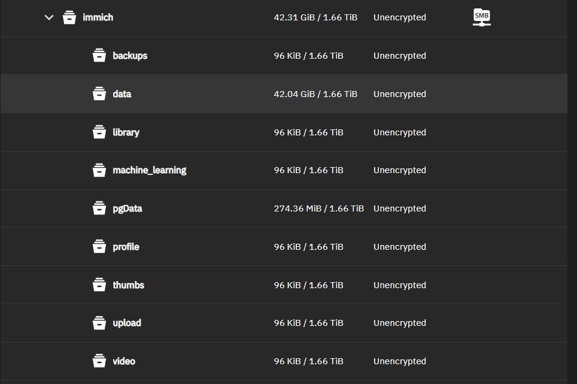Click the machine_learning dataset icon
Screen dimensions: 577x384
pos(99,170)
